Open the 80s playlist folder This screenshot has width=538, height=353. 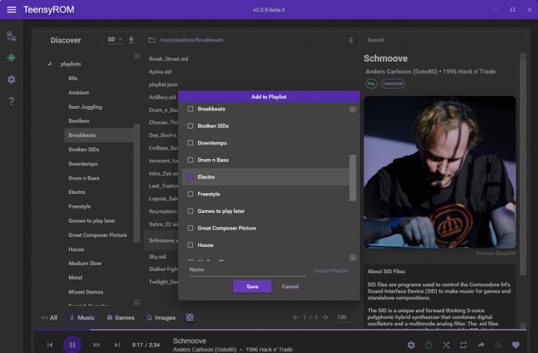[x=73, y=78]
